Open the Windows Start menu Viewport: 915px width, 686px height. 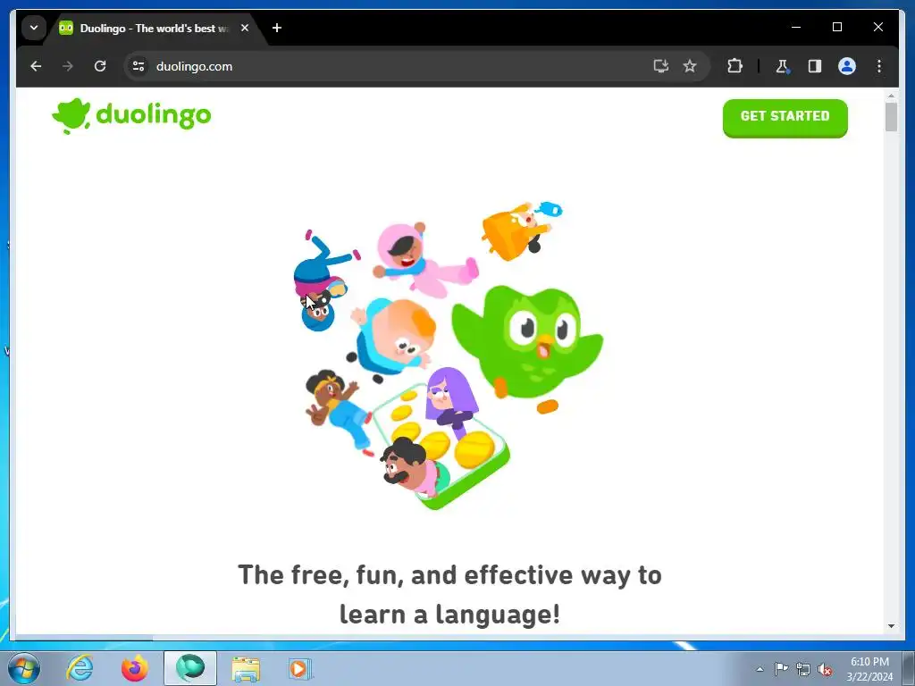pos(23,668)
